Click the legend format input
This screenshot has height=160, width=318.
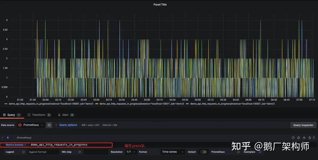click(43, 152)
